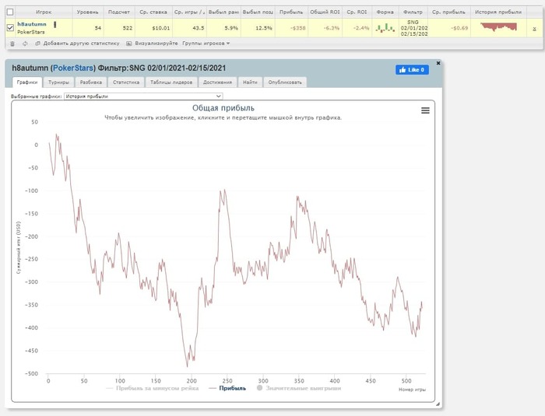Screen dimensions: 545x416
Task: Expand the Группы игроков dropdown
Action: coord(206,44)
